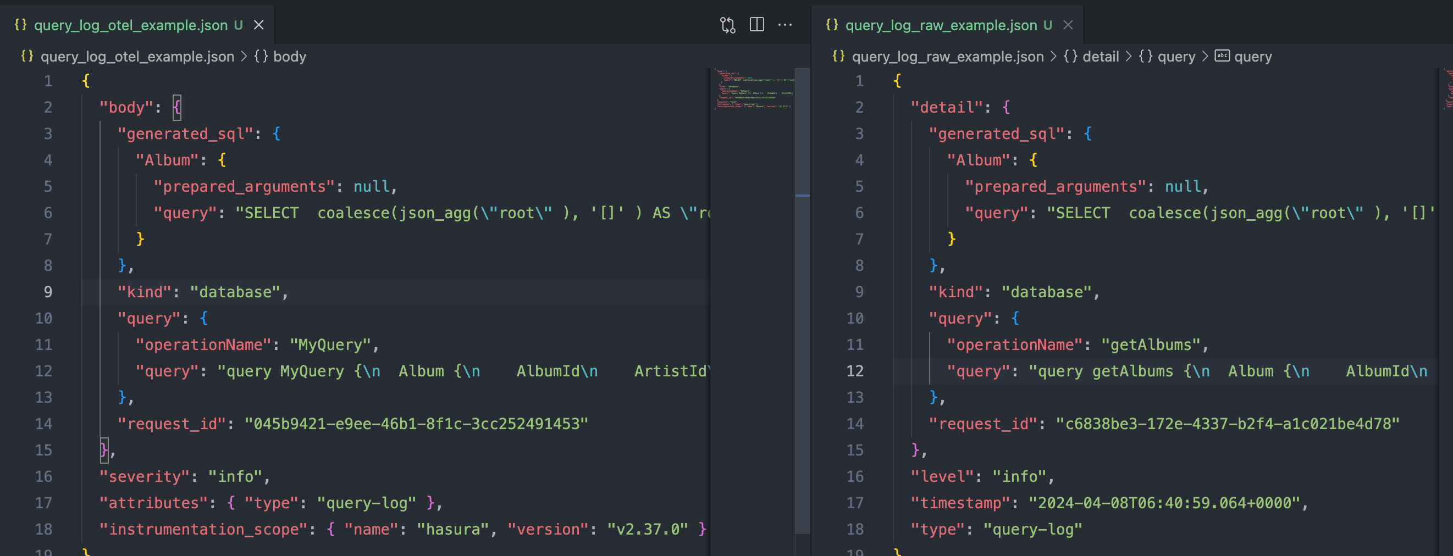Open left pane query_log_otel_example.json breadcrumb

[x=137, y=57]
